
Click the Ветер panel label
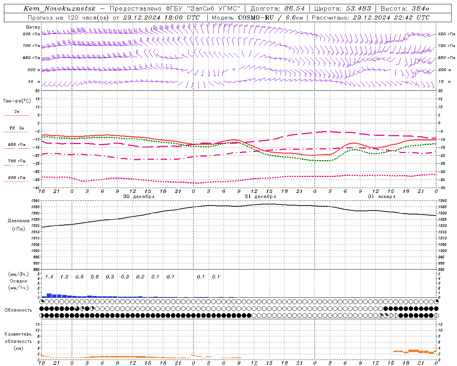click(x=33, y=27)
